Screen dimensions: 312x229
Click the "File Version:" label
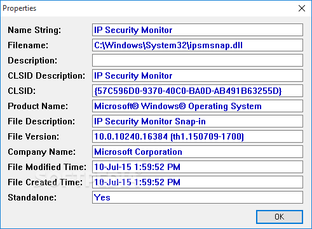[x=34, y=136]
